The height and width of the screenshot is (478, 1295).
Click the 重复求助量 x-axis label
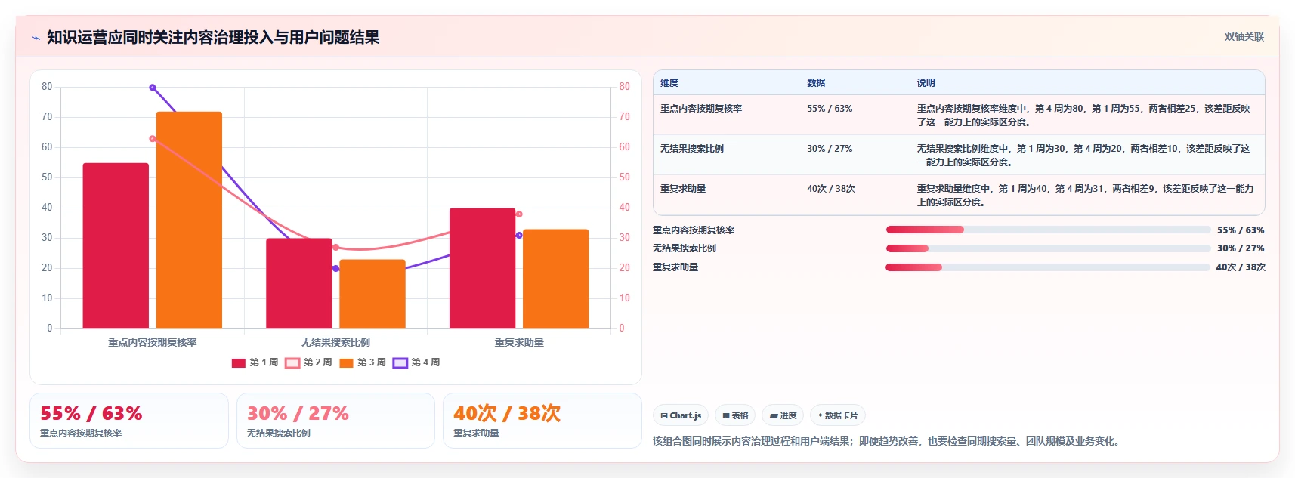pos(519,343)
